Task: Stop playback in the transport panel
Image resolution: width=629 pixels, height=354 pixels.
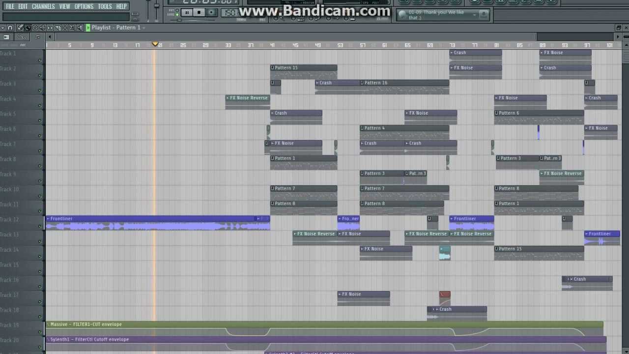Action: (199, 12)
